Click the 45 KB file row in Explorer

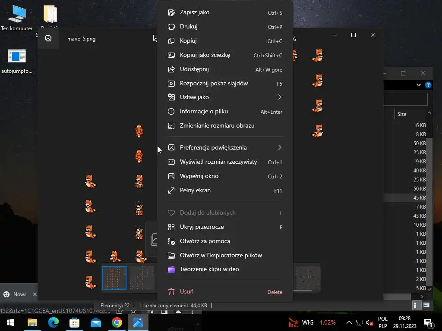click(x=405, y=197)
